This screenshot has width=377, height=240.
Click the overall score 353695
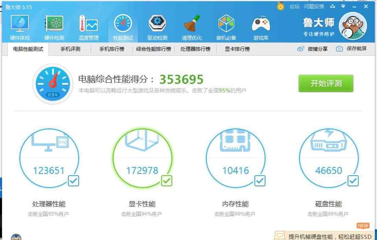coord(181,79)
